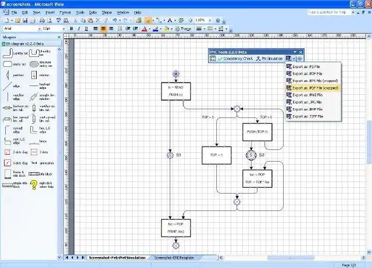Open the Window menu
The height and width of the screenshot is (268, 372).
(x=123, y=12)
